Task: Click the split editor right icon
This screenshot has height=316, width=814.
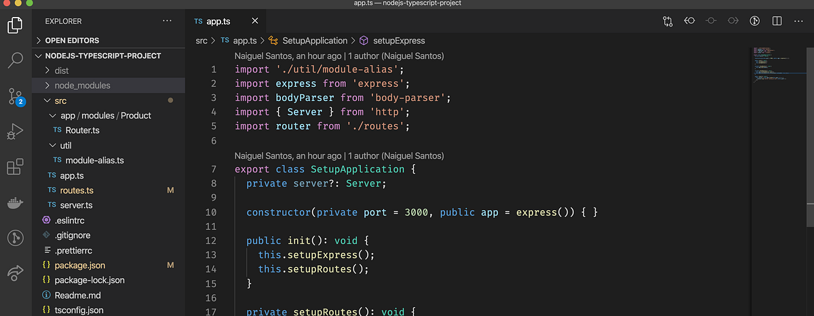Action: (x=776, y=21)
